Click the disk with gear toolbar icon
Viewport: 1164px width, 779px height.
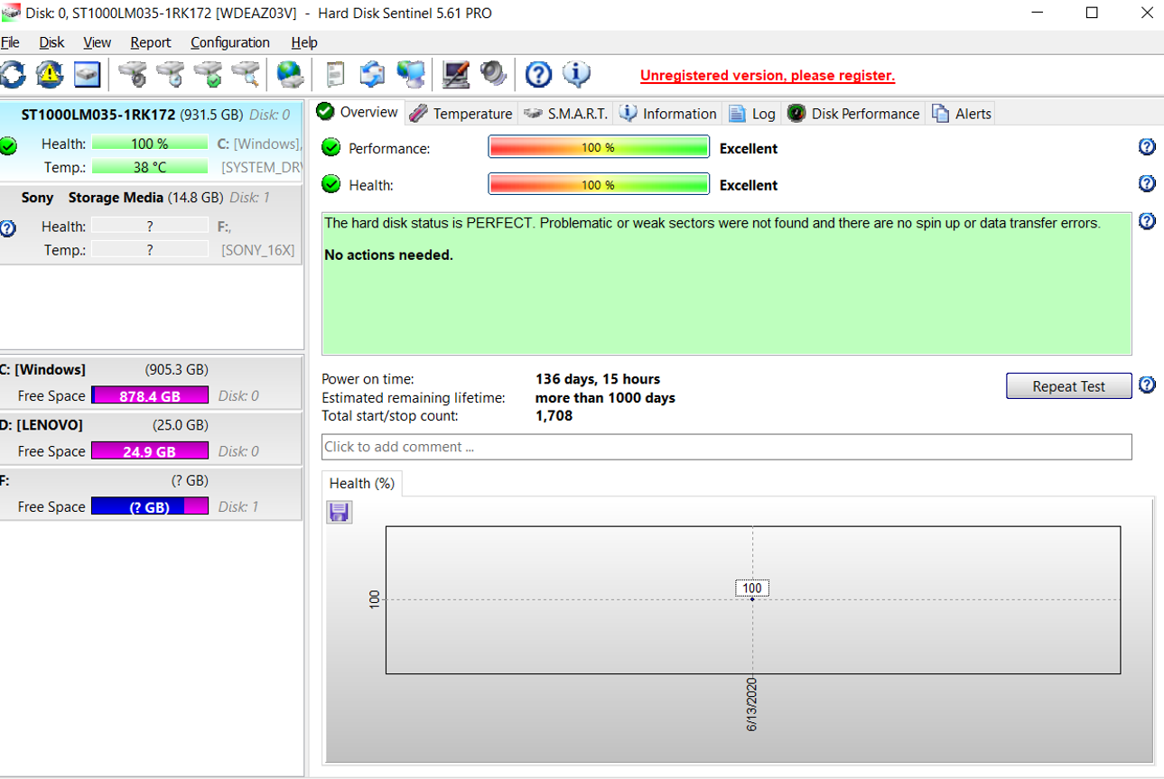coord(133,75)
